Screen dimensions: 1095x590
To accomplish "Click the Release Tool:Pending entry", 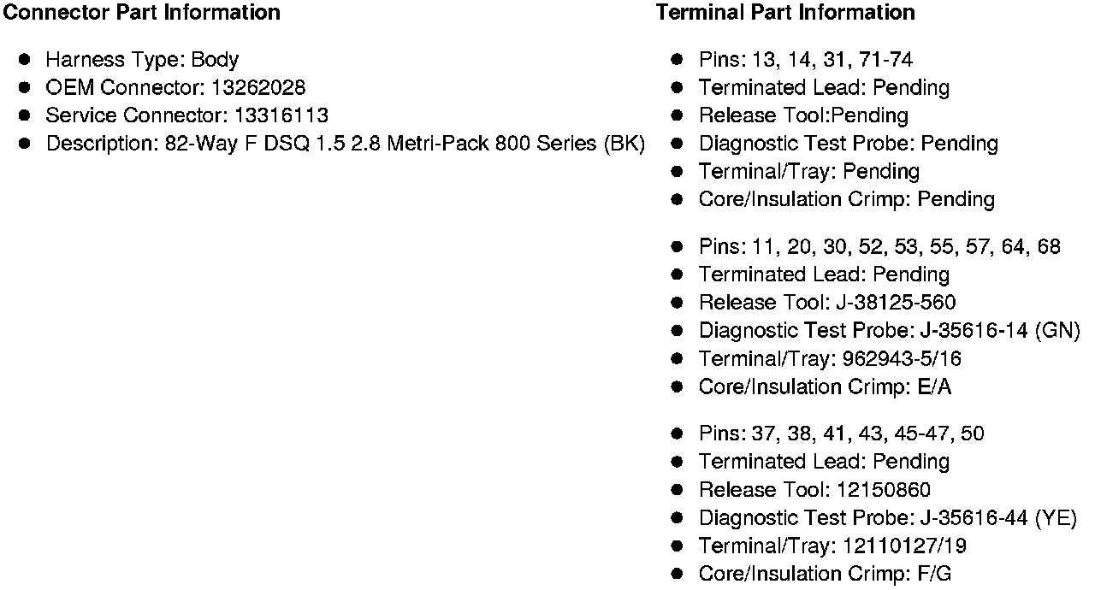I will pyautogui.click(x=803, y=115).
